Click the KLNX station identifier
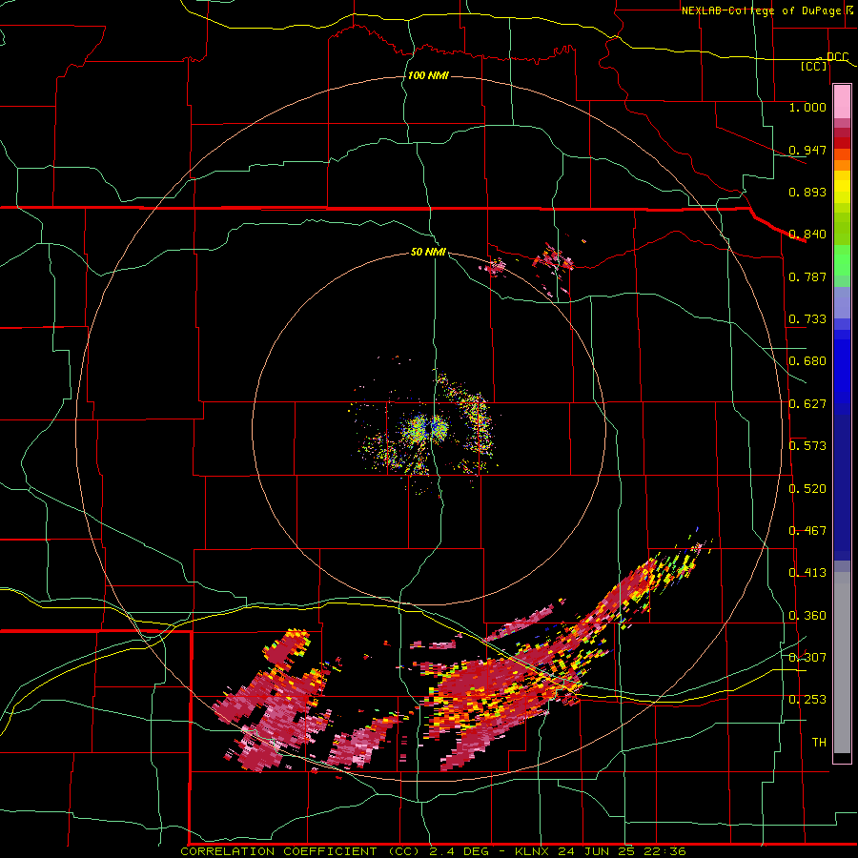This screenshot has width=858, height=858. click(534, 851)
